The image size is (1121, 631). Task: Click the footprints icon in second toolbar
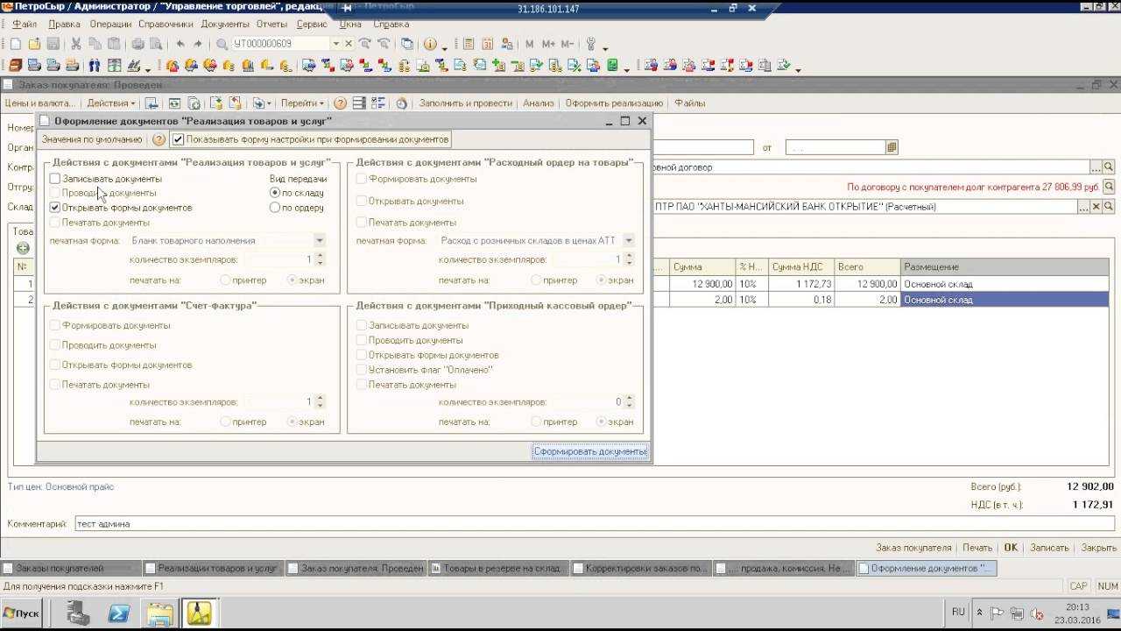coord(94,66)
